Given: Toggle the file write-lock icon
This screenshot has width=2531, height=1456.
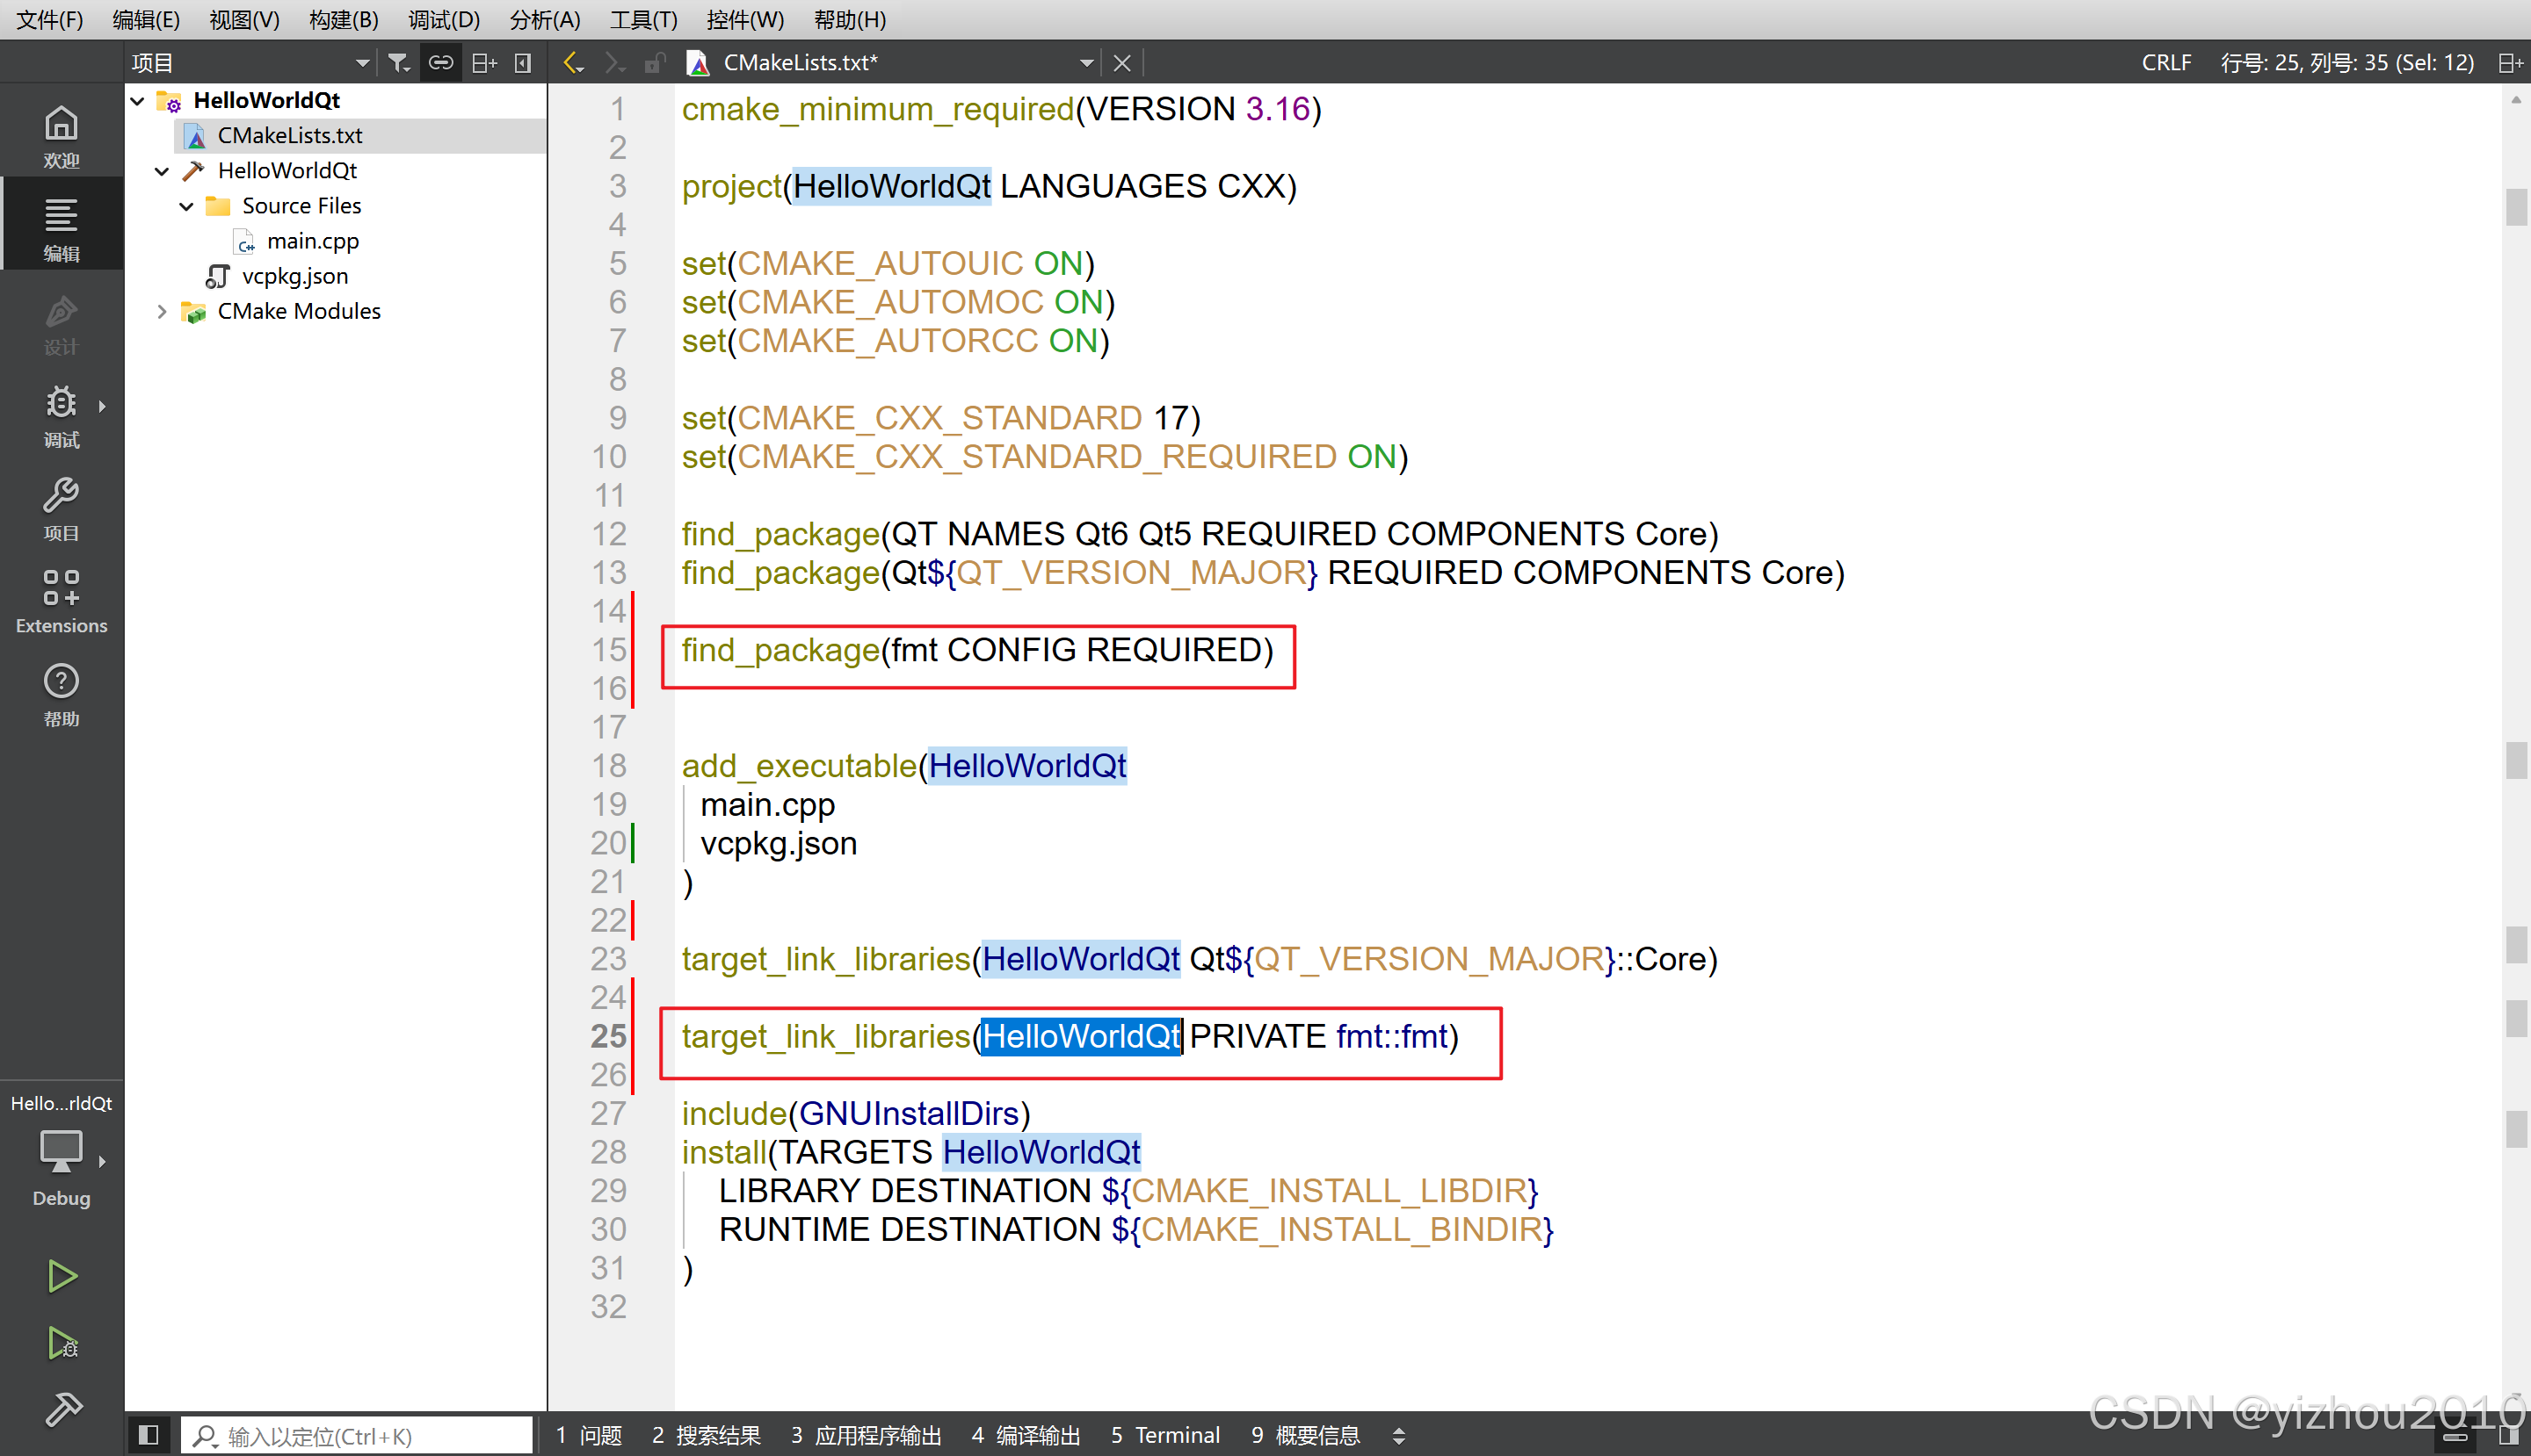Looking at the screenshot, I should coord(655,62).
